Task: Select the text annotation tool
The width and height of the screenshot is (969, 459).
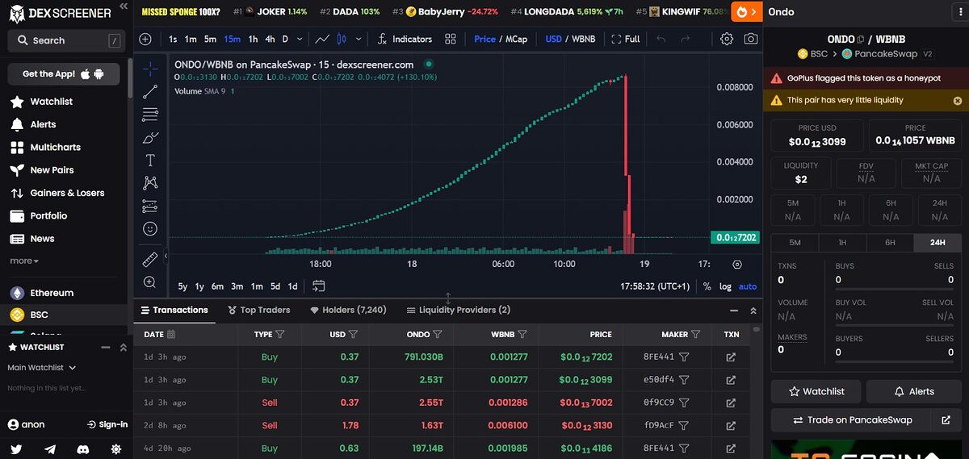Action: [149, 161]
